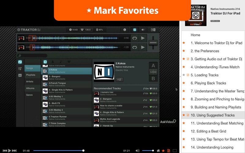Toggle favorite star for 4. Understanding iTunes Match
The height and width of the screenshot is (153, 245).
tap(184, 67)
